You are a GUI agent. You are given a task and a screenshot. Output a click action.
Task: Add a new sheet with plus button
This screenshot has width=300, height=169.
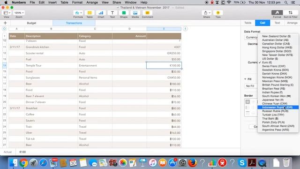[x=5, y=23]
